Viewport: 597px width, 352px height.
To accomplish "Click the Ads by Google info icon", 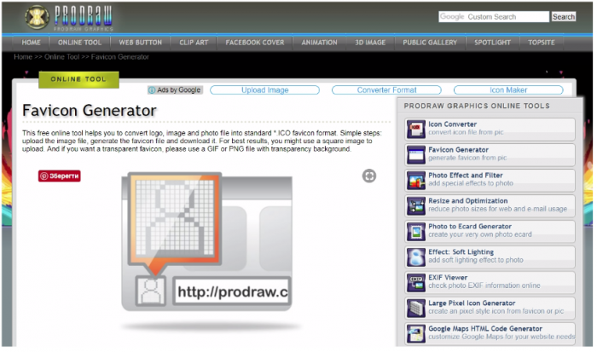I will tap(152, 90).
